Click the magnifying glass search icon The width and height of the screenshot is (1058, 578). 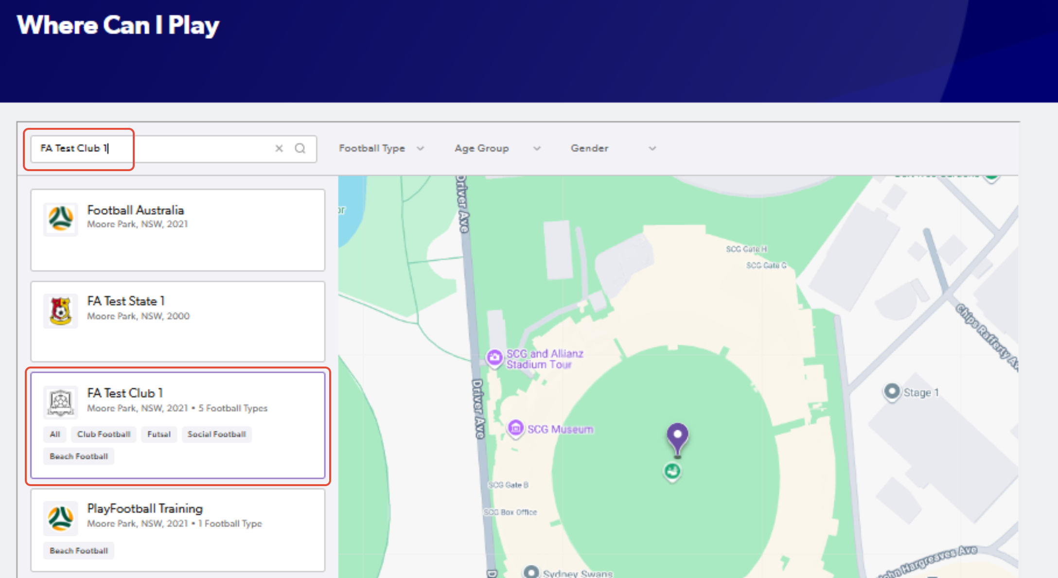coord(300,148)
